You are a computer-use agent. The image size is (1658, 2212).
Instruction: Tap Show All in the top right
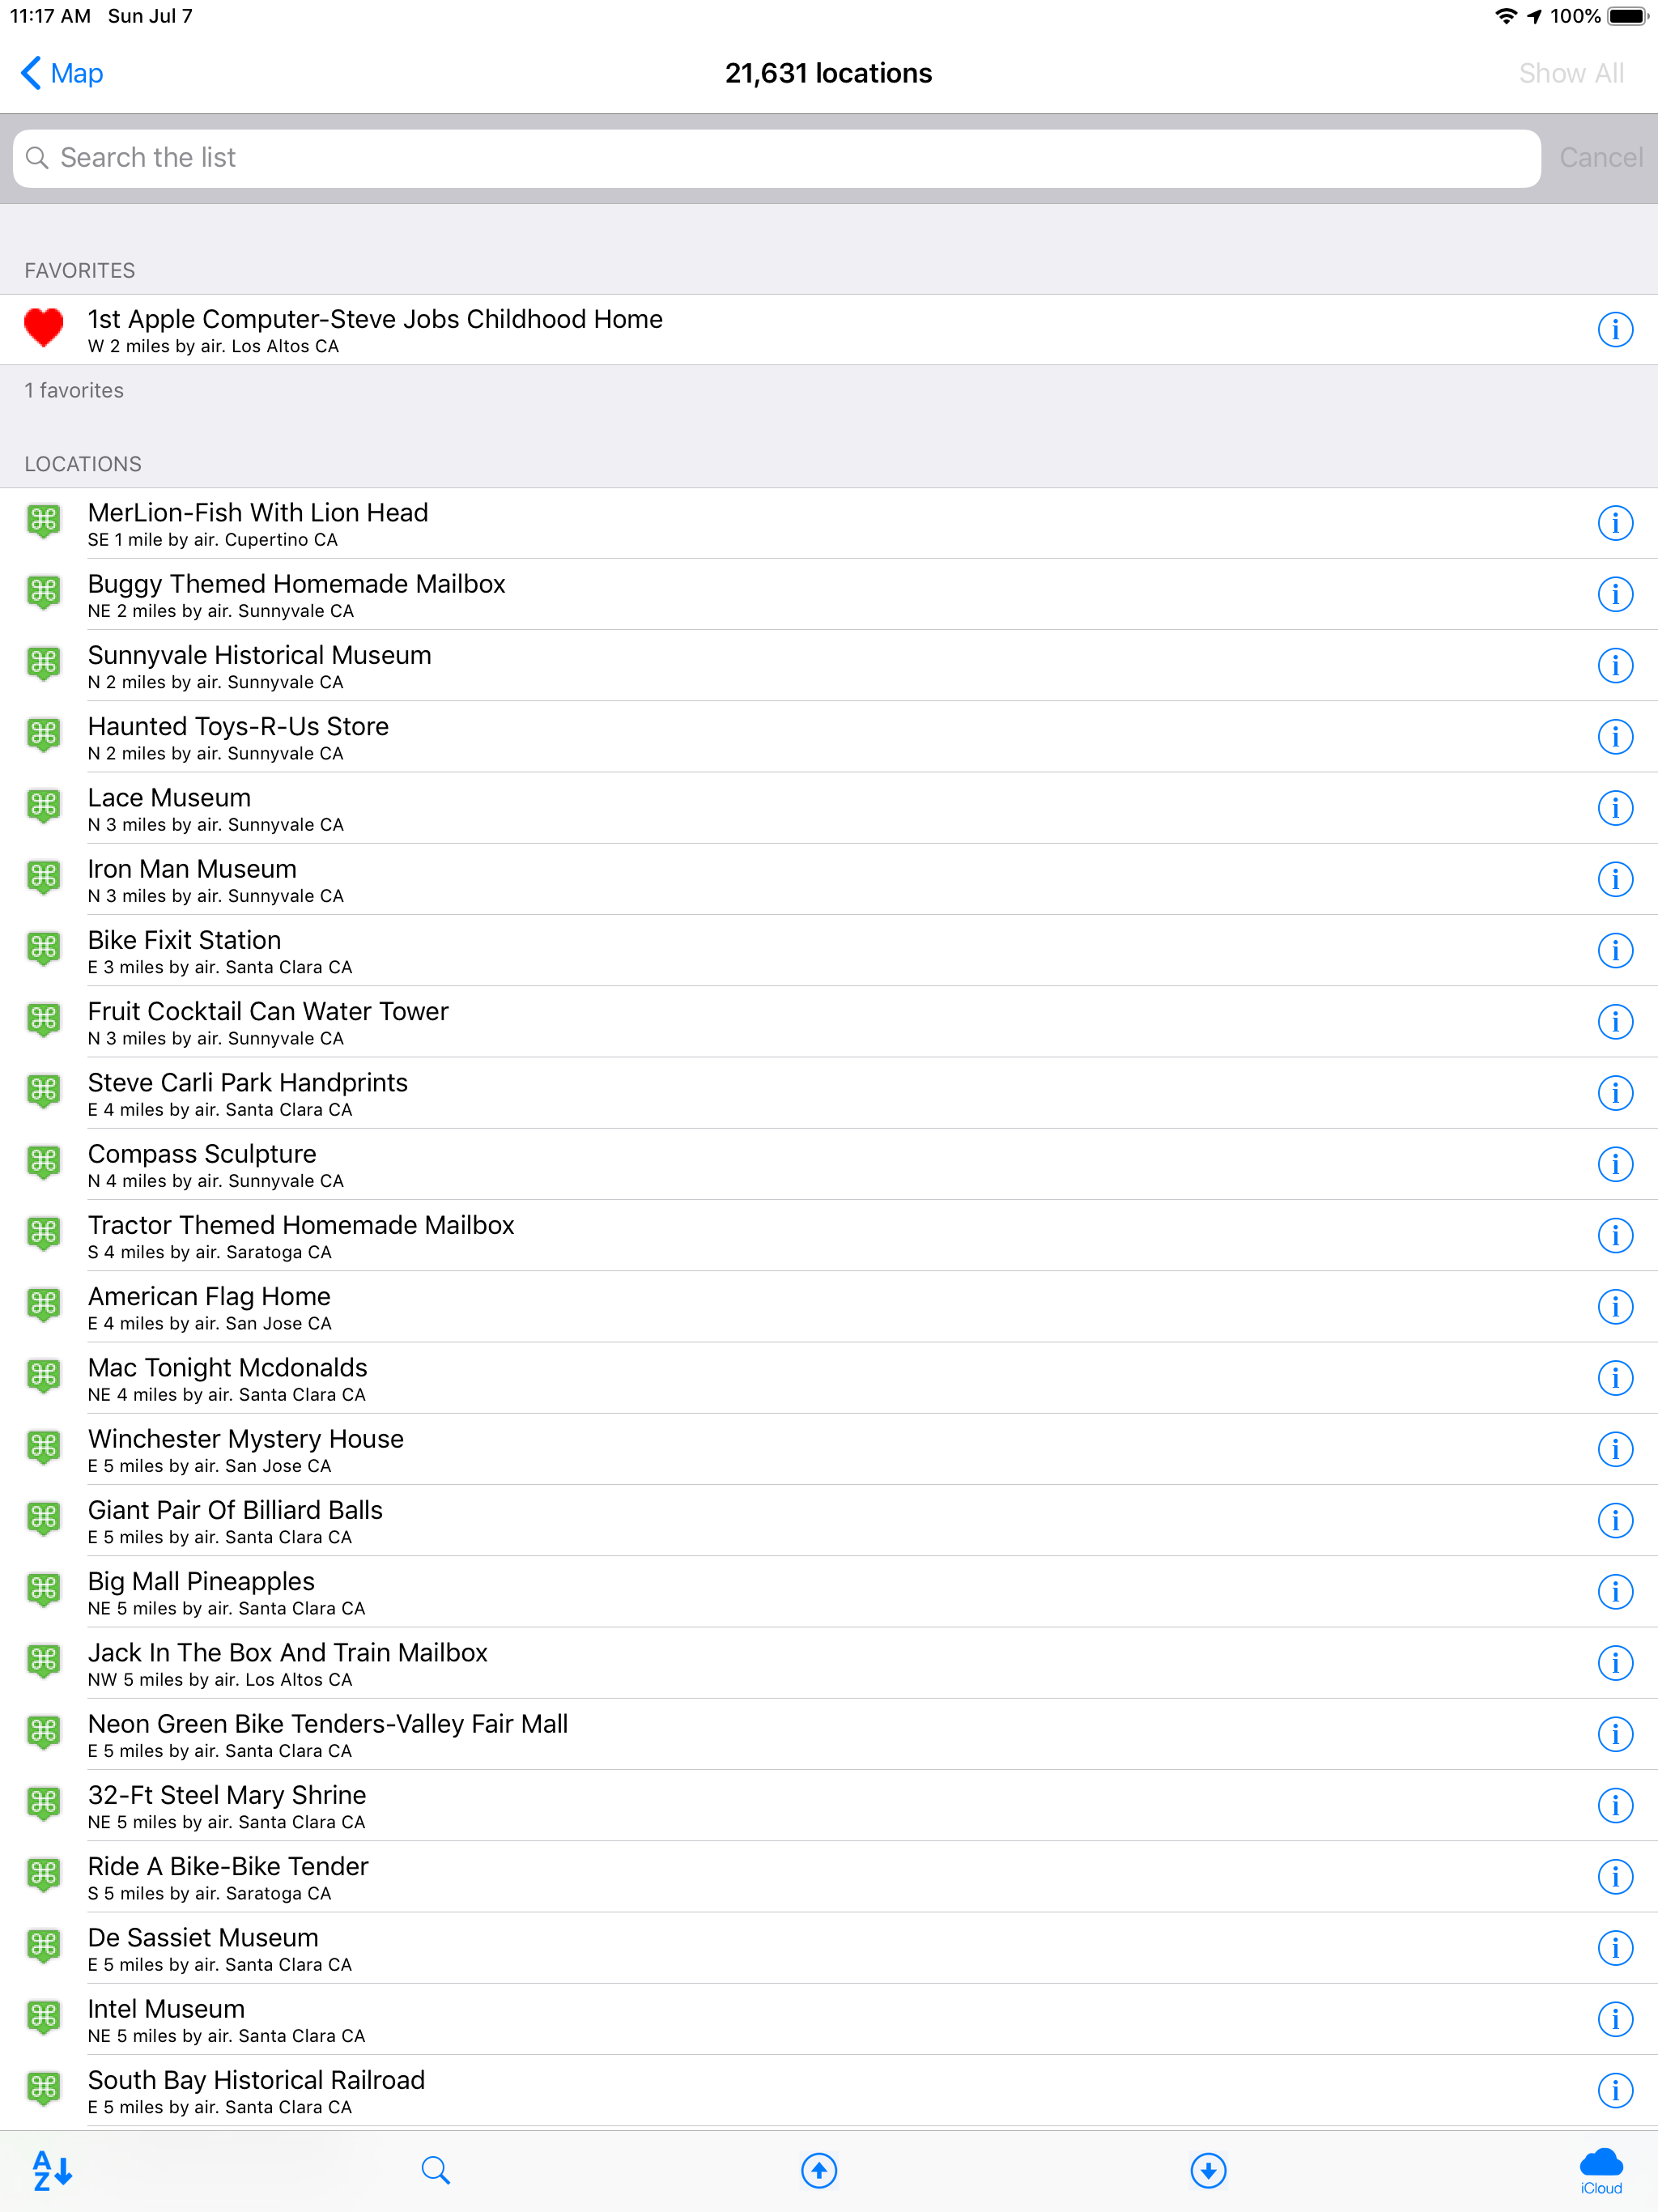(1572, 73)
